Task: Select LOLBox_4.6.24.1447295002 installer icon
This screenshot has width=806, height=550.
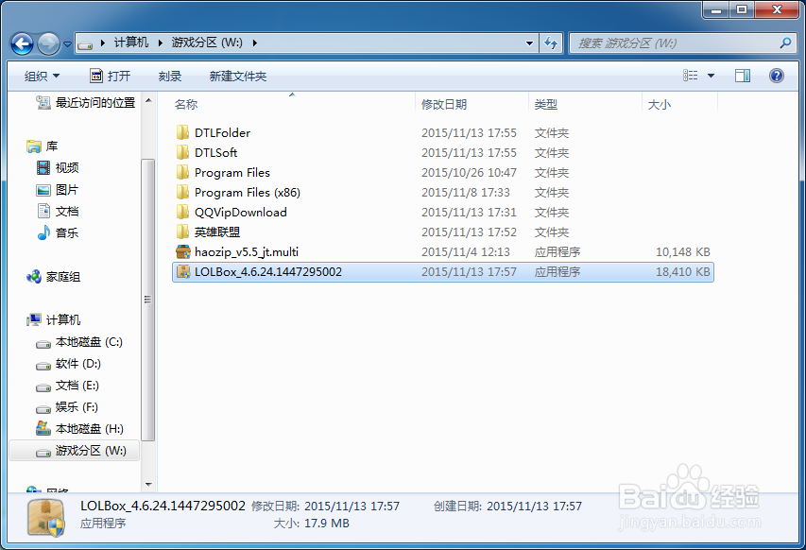Action: click(x=183, y=271)
